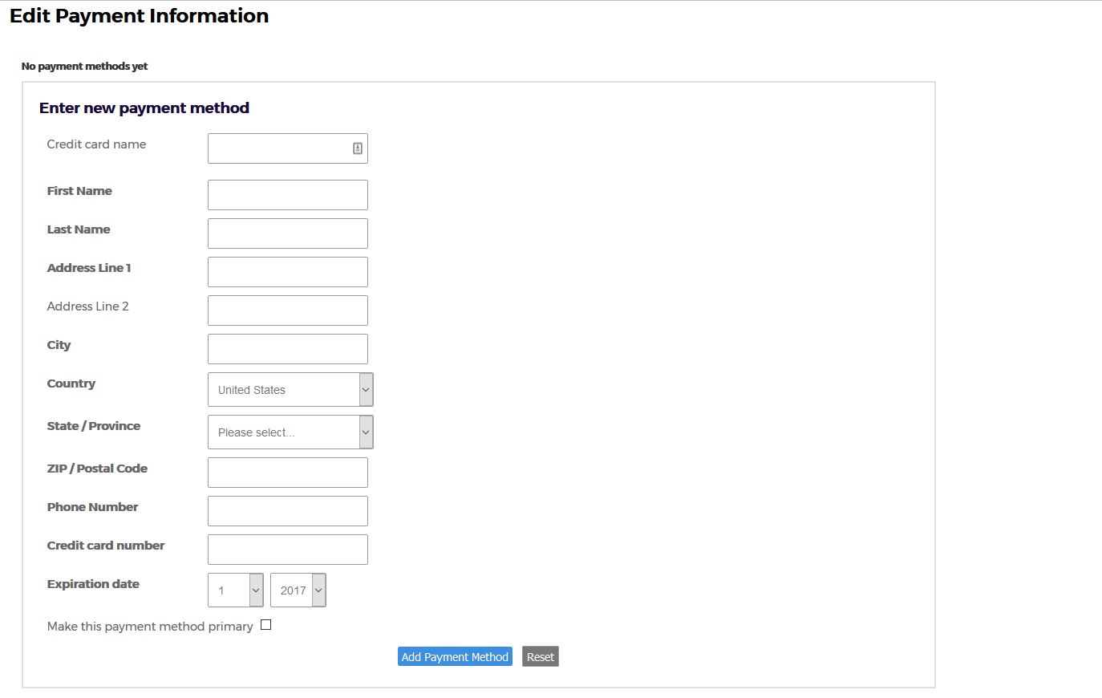Click the Phone Number input box
1102x698 pixels.
point(287,511)
